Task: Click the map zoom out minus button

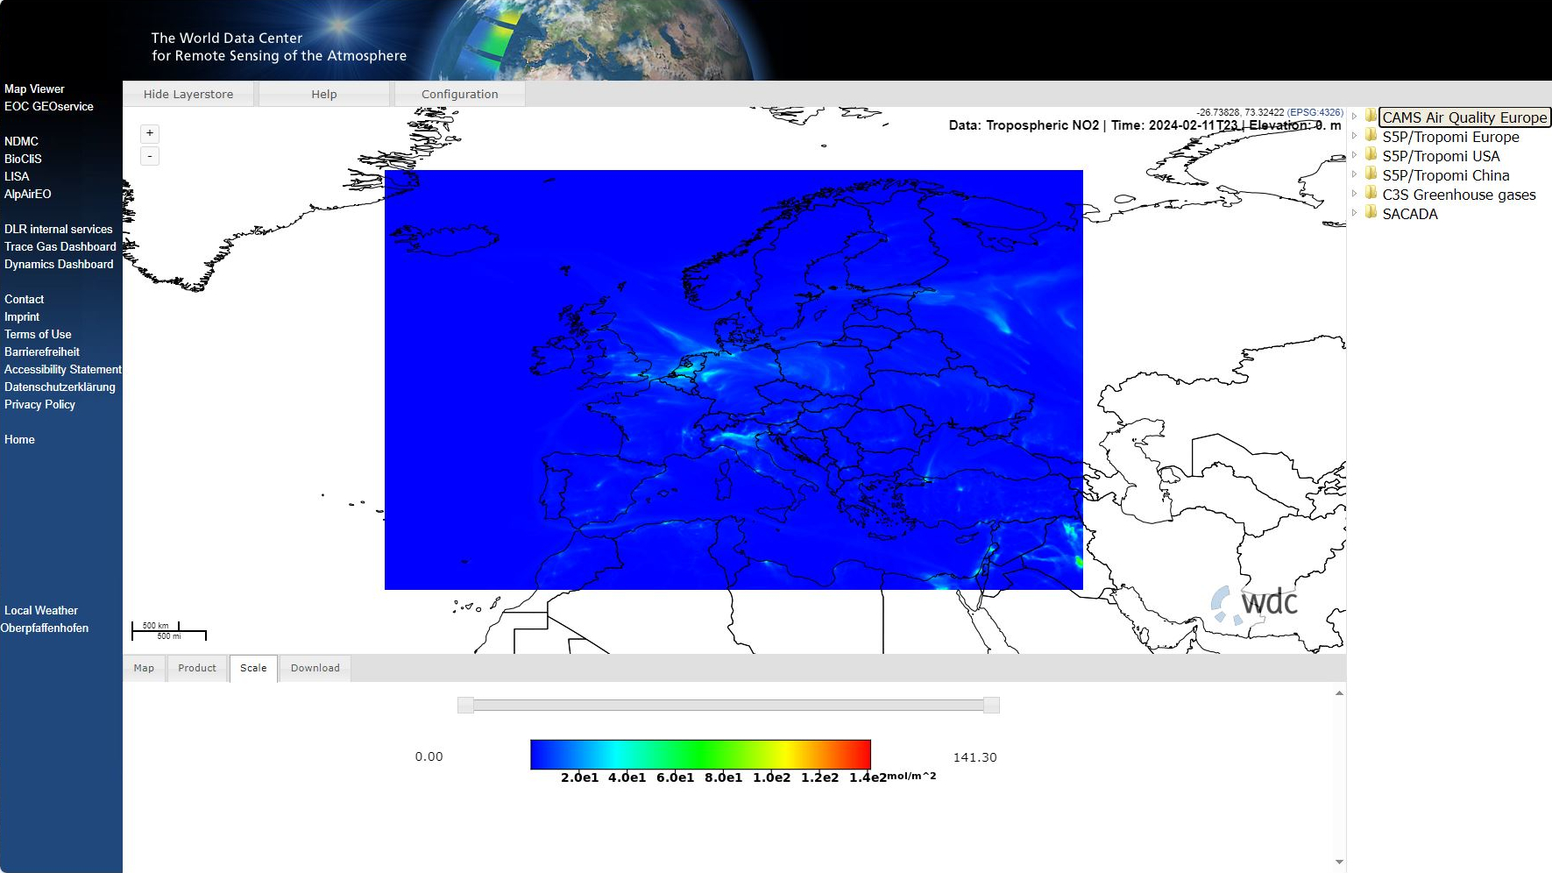Action: [150, 156]
